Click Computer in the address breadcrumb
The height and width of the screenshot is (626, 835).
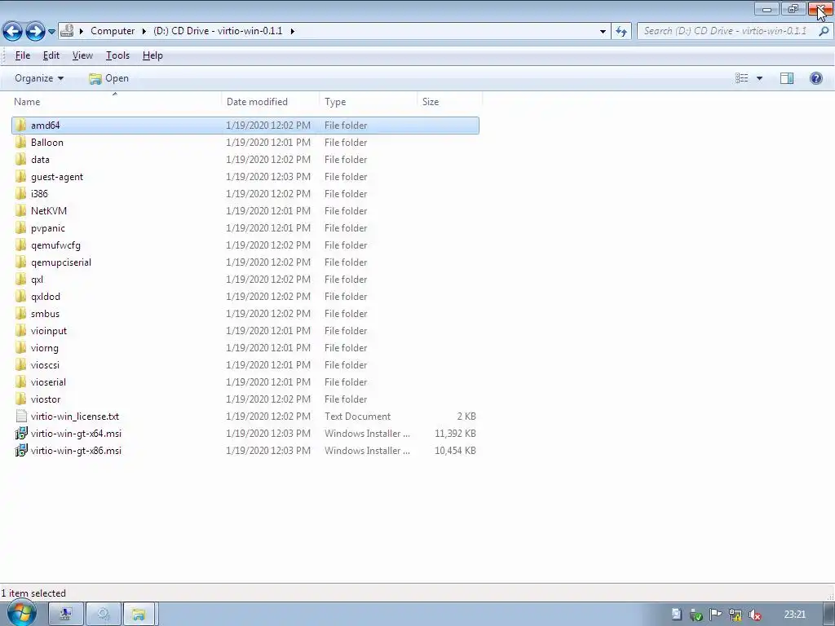click(113, 31)
